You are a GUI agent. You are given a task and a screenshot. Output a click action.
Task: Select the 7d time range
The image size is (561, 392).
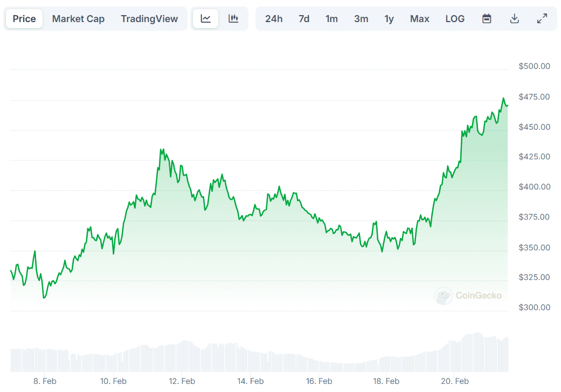[x=304, y=19]
